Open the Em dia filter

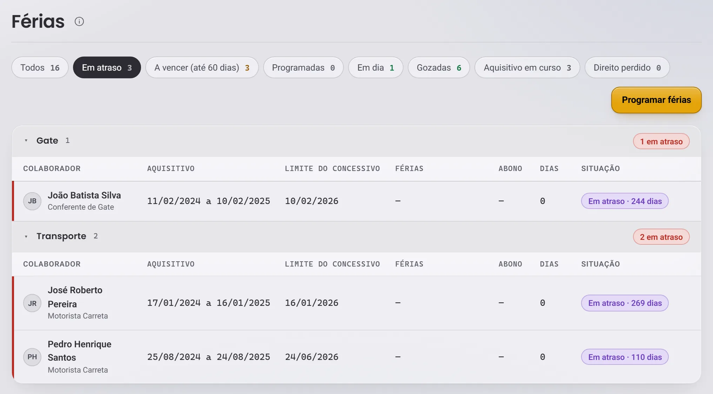(376, 67)
